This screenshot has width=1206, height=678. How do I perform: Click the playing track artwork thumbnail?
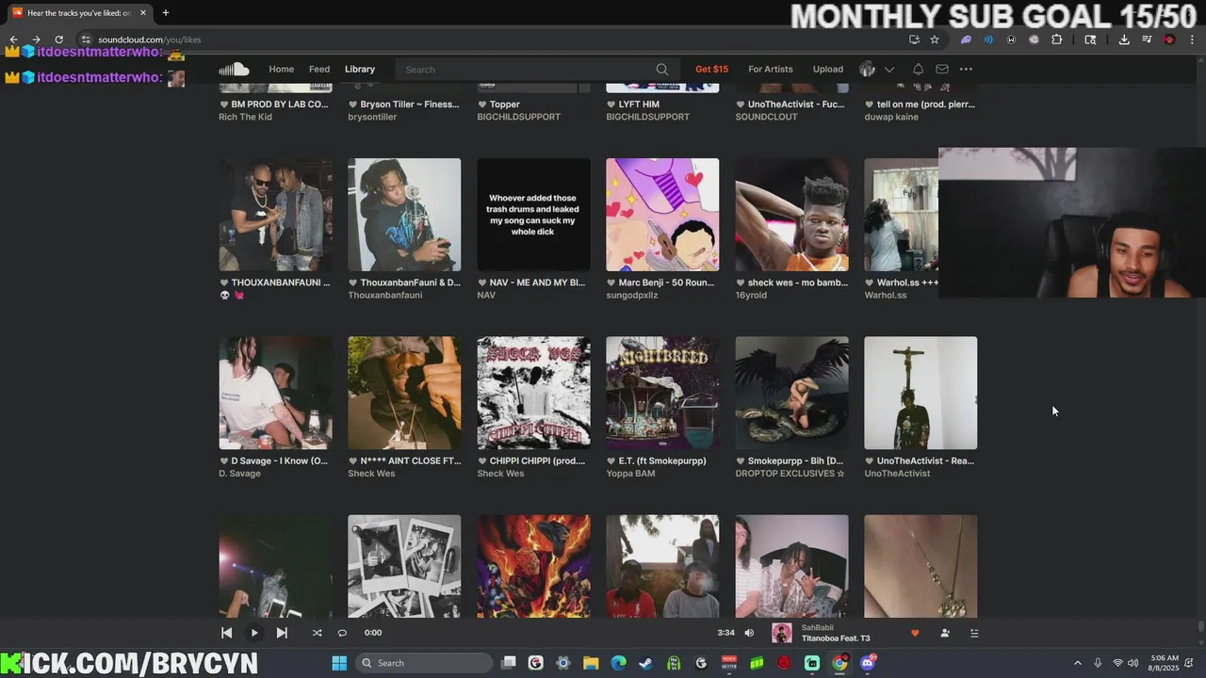[782, 633]
